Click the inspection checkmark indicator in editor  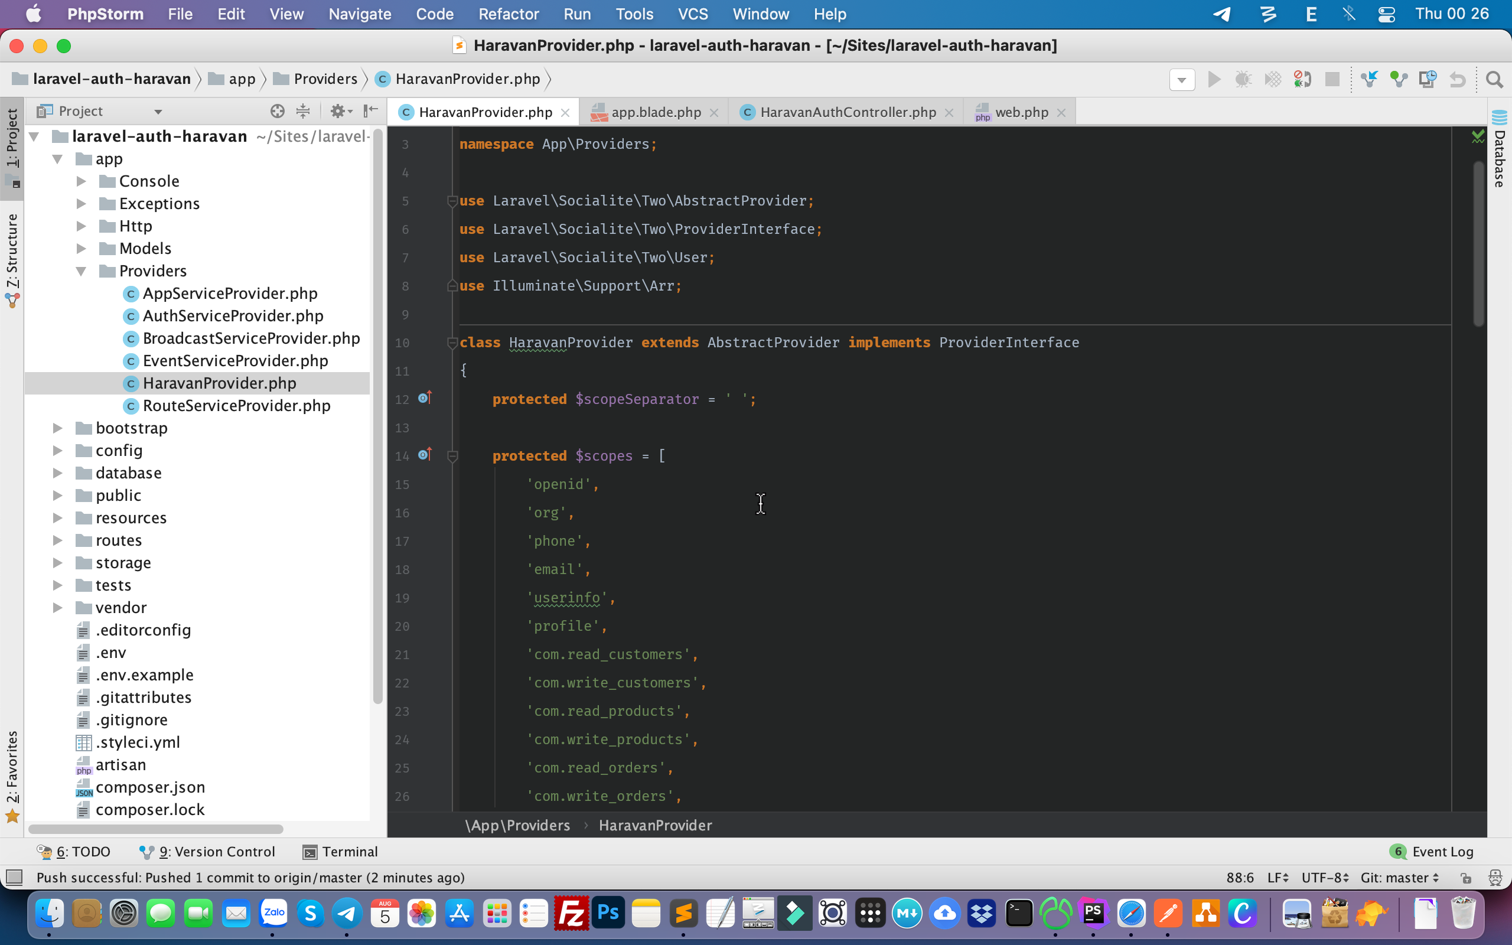1478,136
